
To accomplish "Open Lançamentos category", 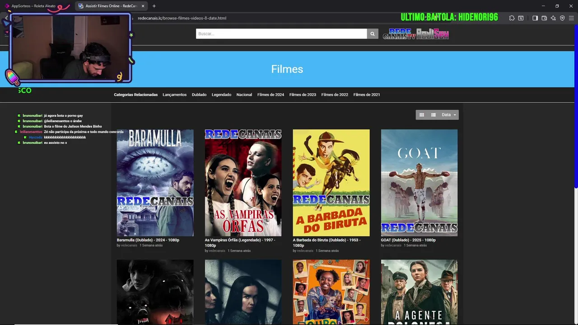I will pyautogui.click(x=174, y=95).
